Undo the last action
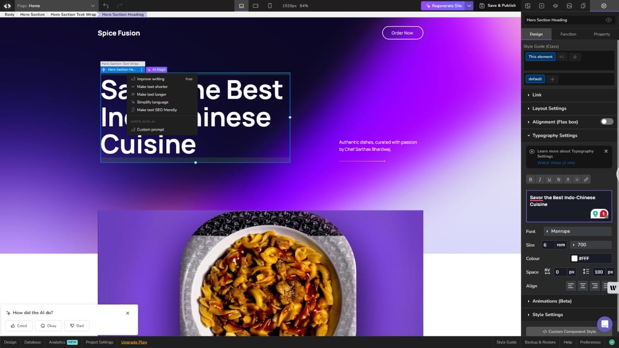Viewport: 619px width, 348px height. click(x=106, y=6)
